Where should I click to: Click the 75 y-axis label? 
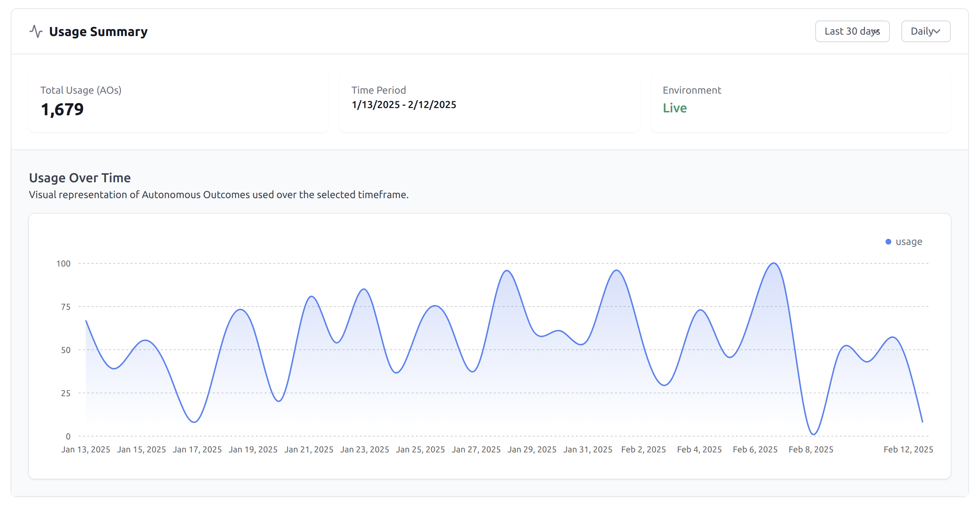pyautogui.click(x=66, y=307)
